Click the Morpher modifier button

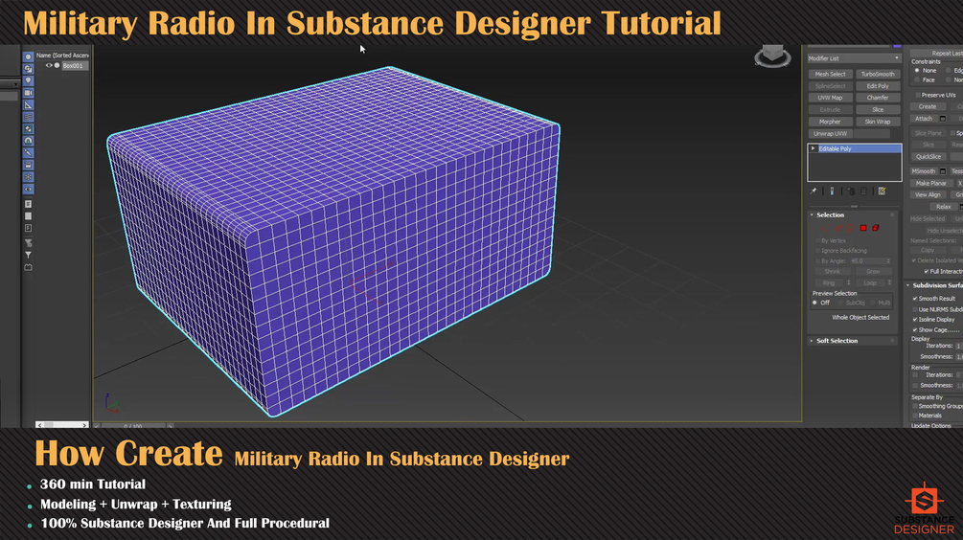coord(830,122)
